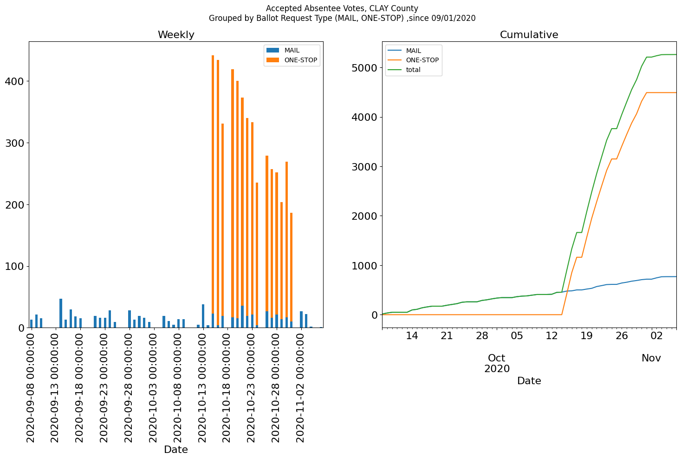Click Cumulative x-axis tick label 26

click(x=622, y=336)
